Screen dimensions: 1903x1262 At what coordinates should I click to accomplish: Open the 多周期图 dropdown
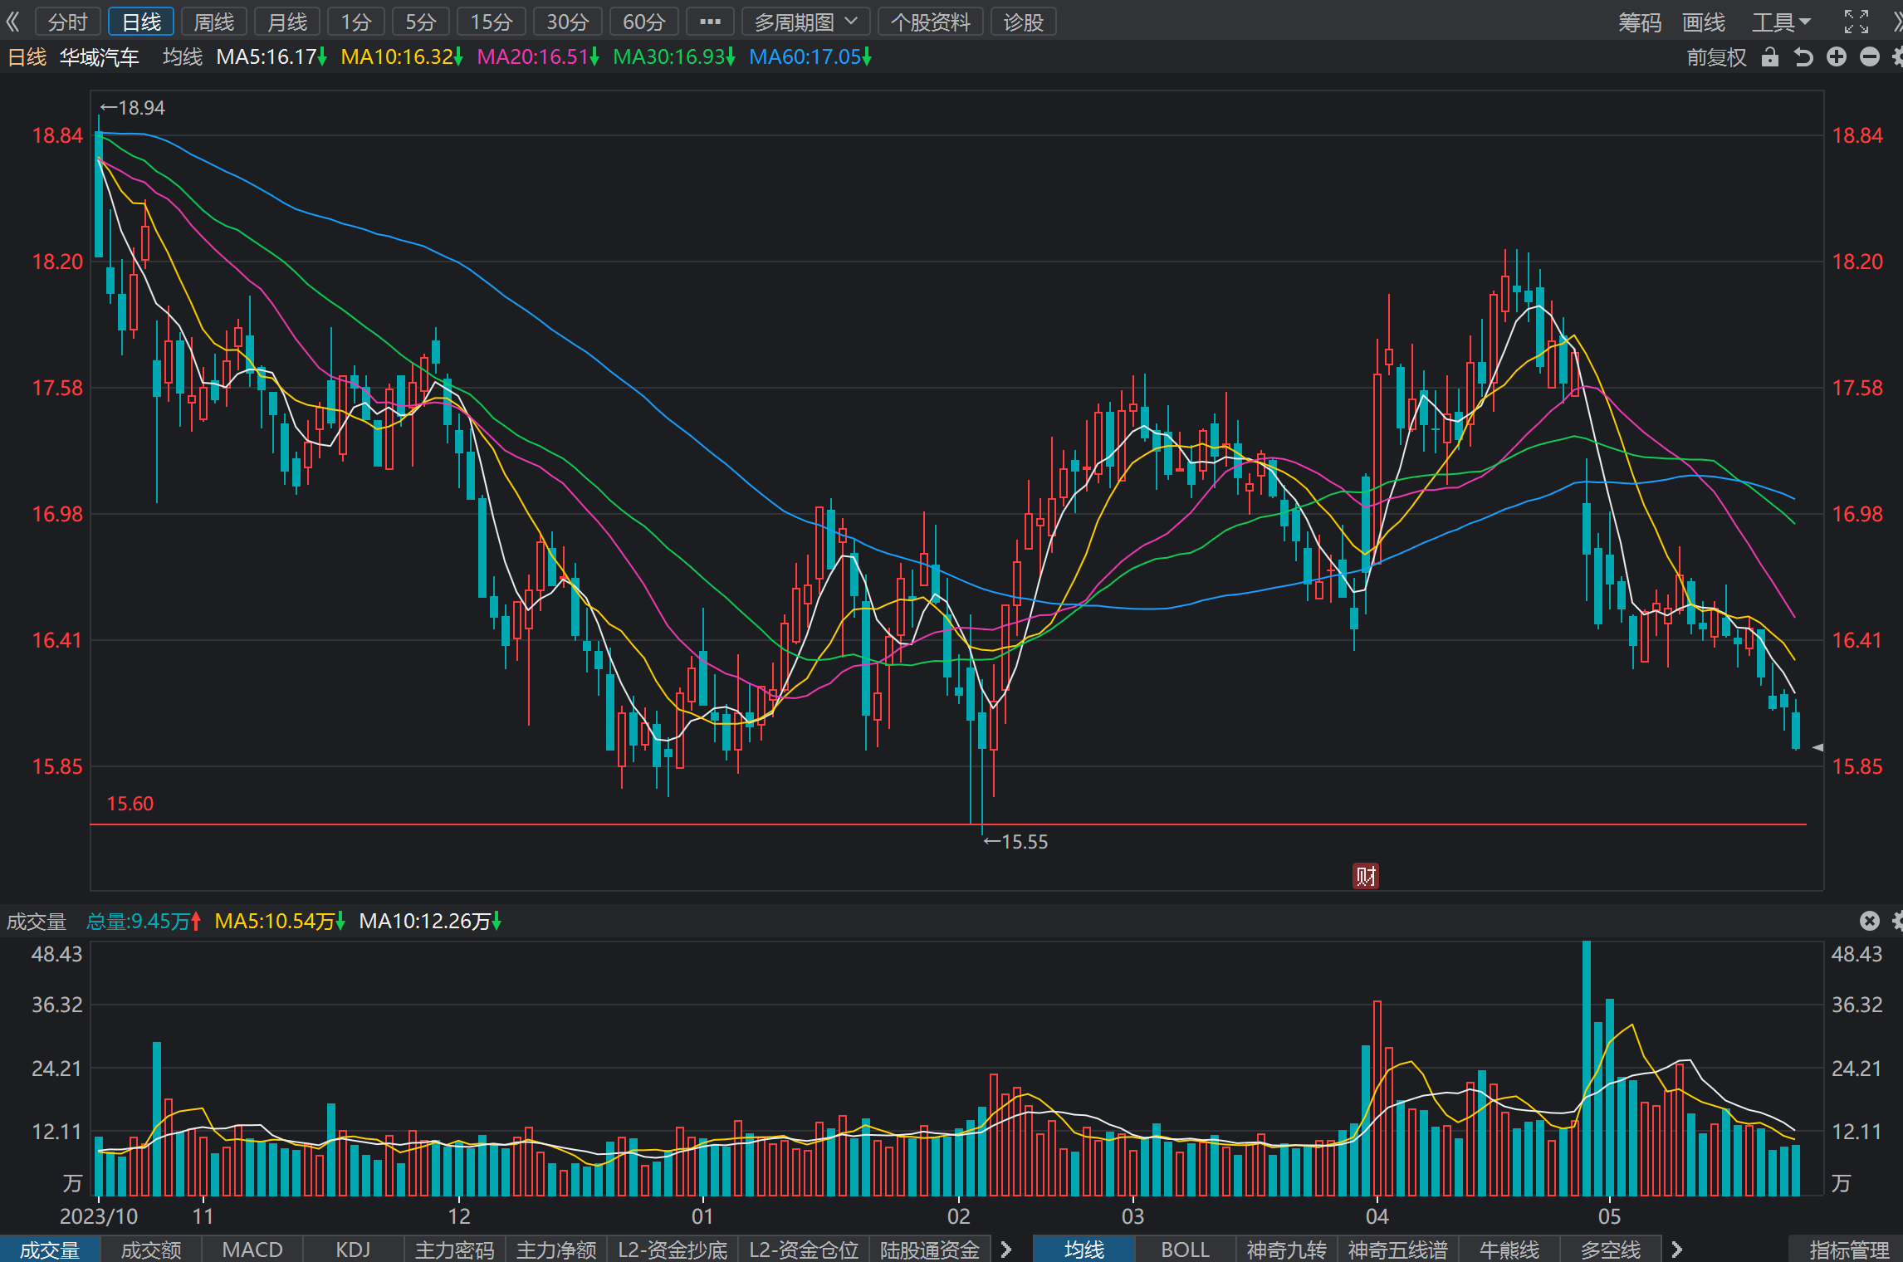click(x=805, y=22)
